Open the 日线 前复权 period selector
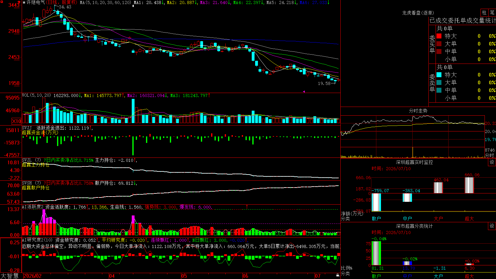 [x=62, y=2]
